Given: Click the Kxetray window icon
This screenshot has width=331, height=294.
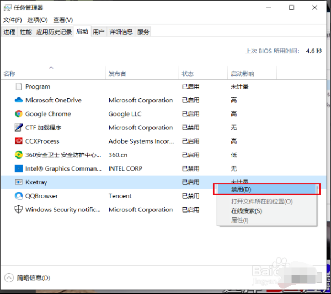Looking at the screenshot, I should 19,182.
